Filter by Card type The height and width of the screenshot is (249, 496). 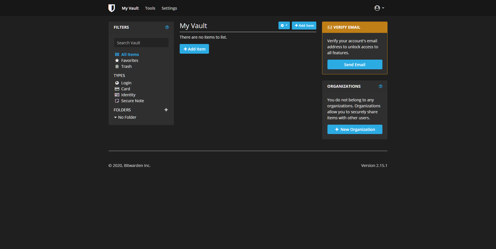click(x=125, y=89)
